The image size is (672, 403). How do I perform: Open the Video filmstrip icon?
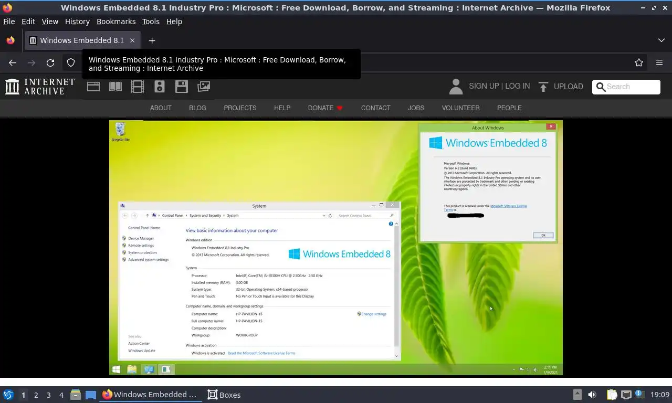click(138, 87)
